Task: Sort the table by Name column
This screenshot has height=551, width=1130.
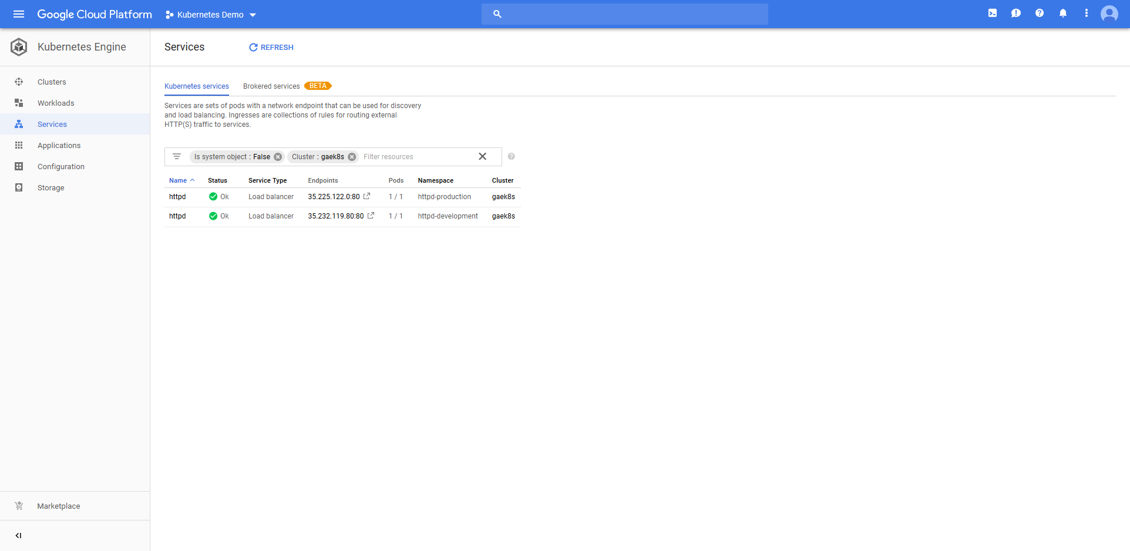Action: coord(178,180)
